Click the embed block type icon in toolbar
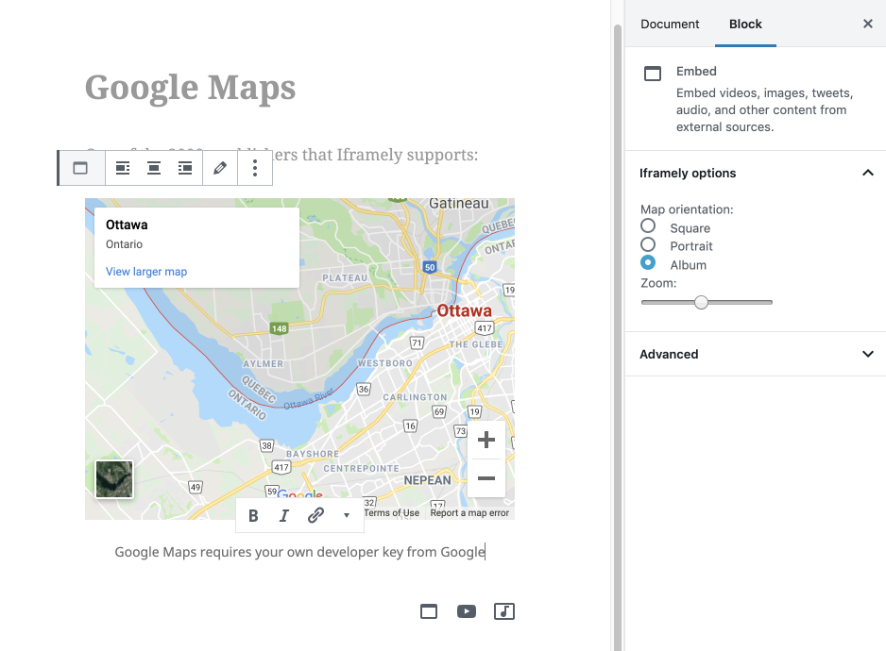Image resolution: width=886 pixels, height=651 pixels. pos(80,168)
